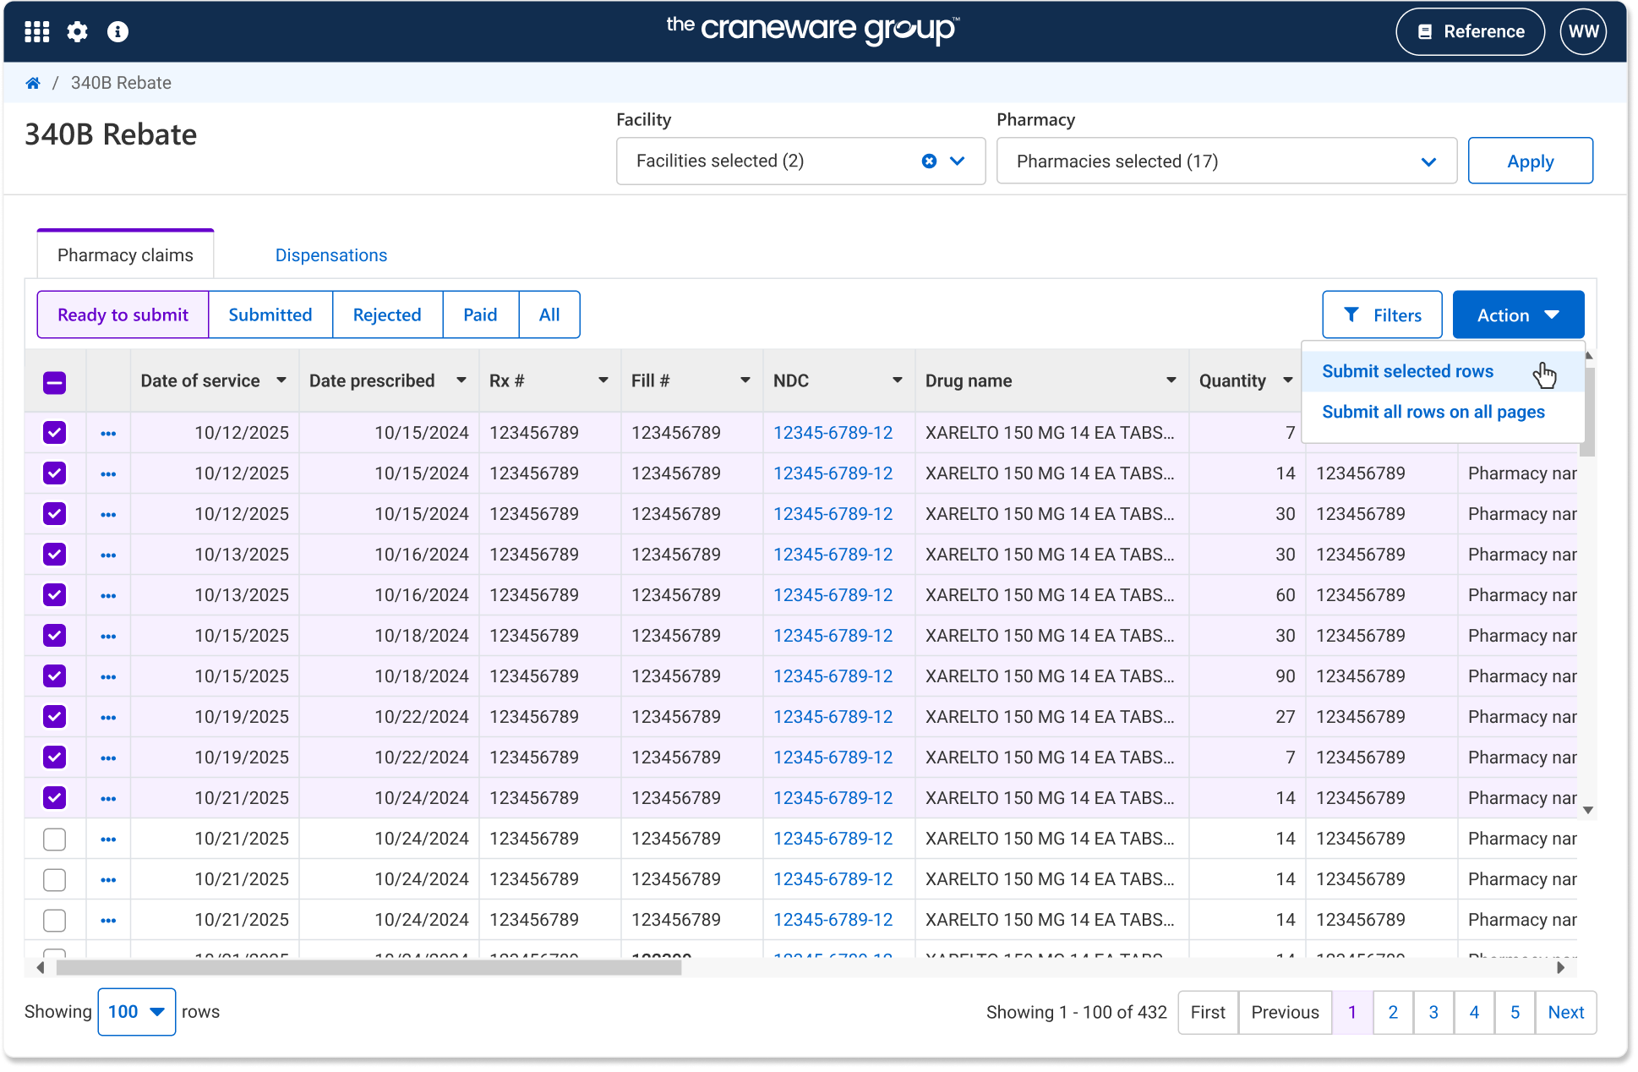Click the Apply button
This screenshot has width=1638, height=1072.
pyautogui.click(x=1530, y=161)
